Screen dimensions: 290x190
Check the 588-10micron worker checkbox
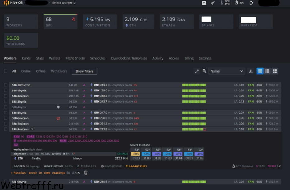pos(6,85)
